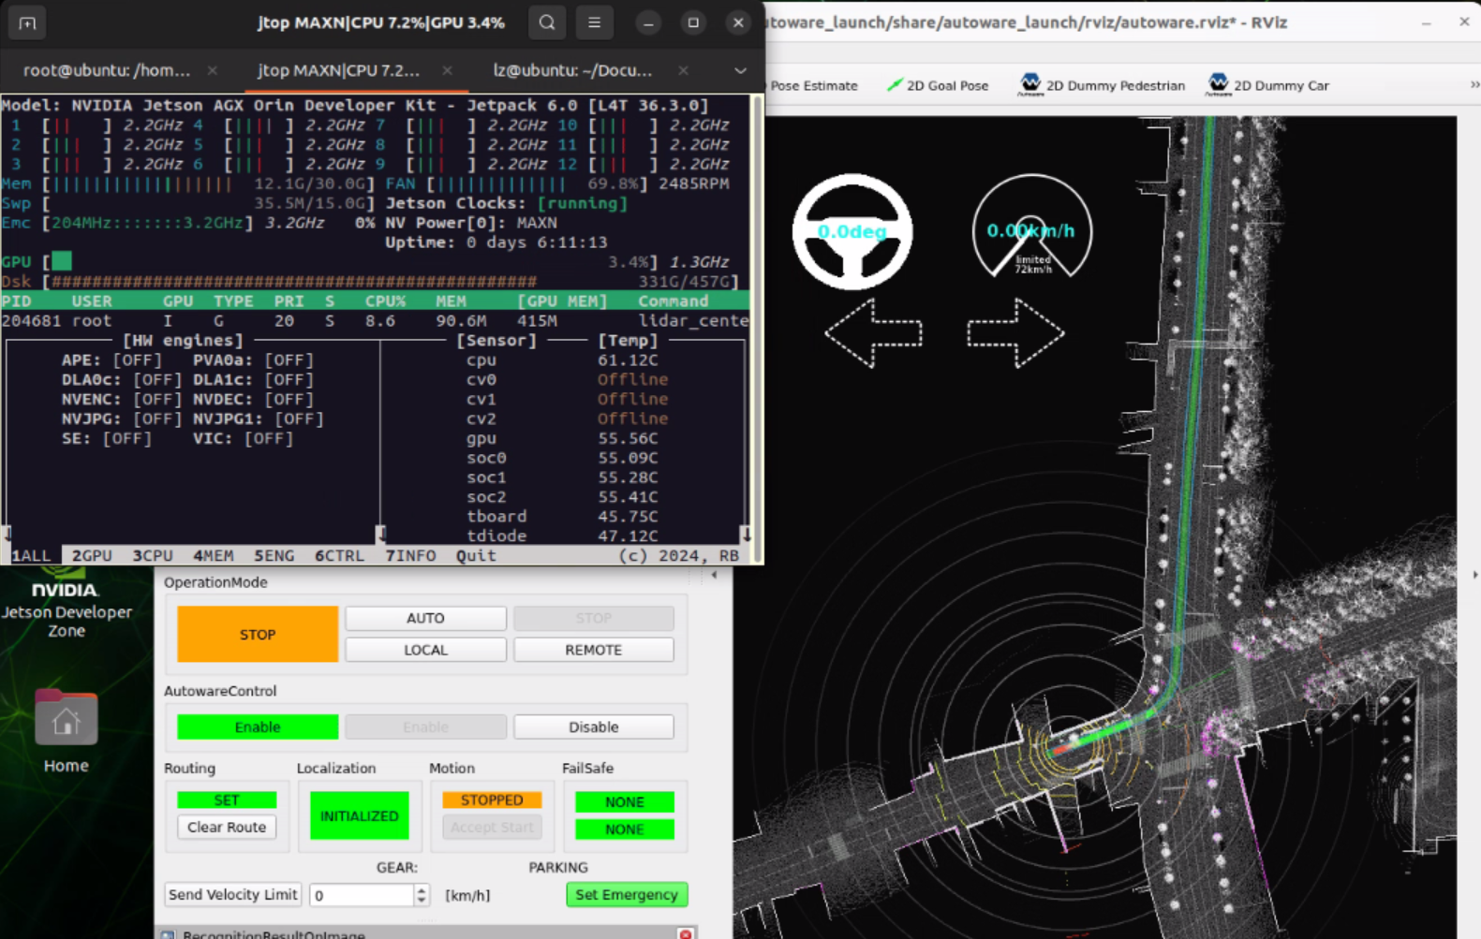Select the jtop MAXN terminal tab

[x=338, y=70]
